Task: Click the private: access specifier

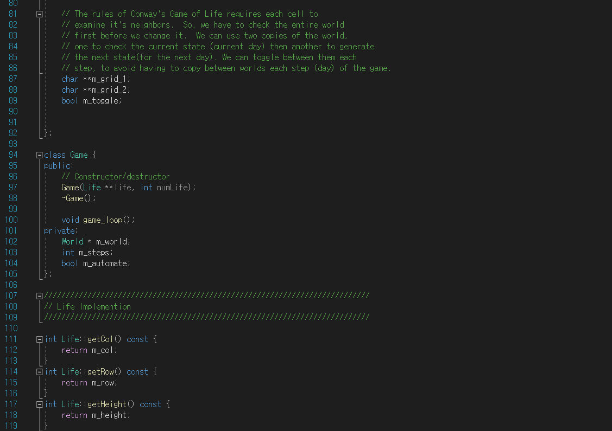Action: point(59,230)
